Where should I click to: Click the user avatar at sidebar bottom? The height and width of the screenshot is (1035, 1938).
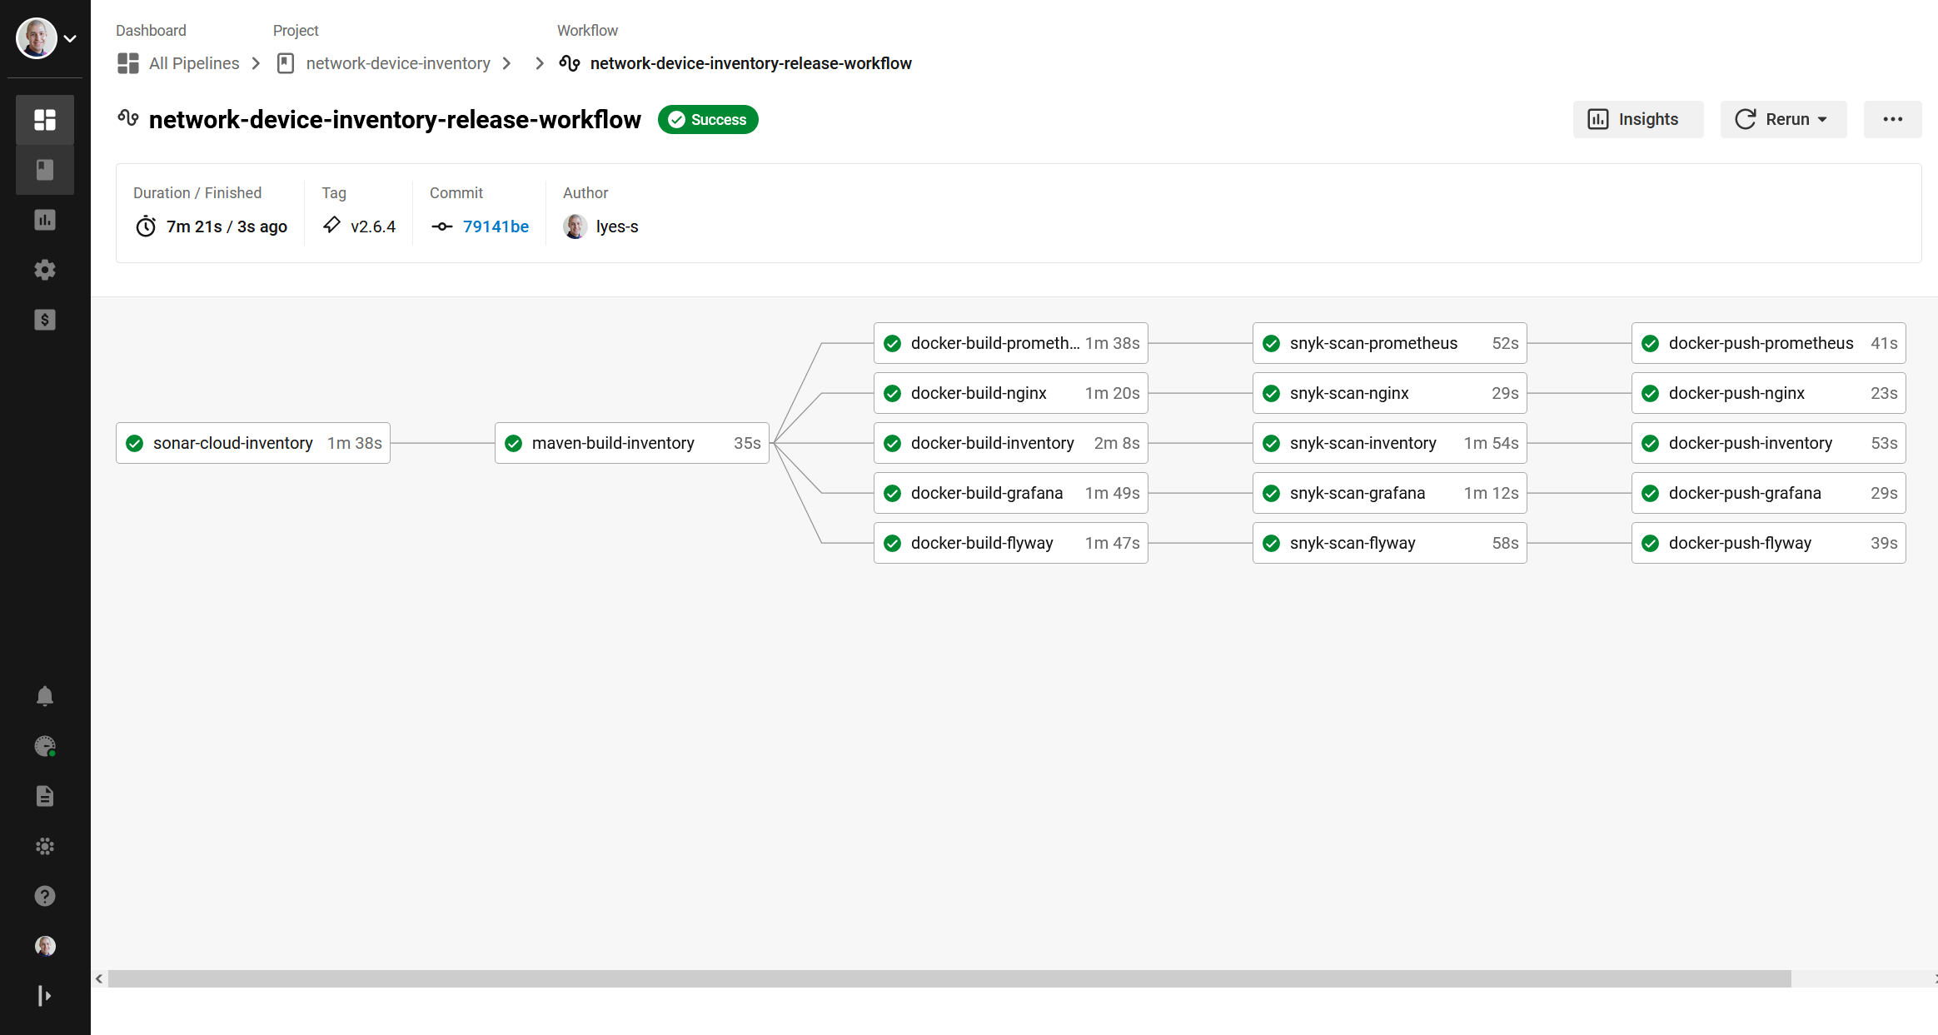[x=45, y=946]
